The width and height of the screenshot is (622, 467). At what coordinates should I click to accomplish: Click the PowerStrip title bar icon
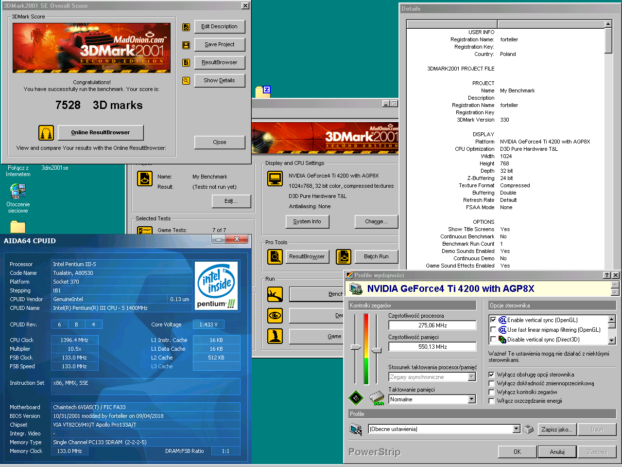pyautogui.click(x=349, y=275)
